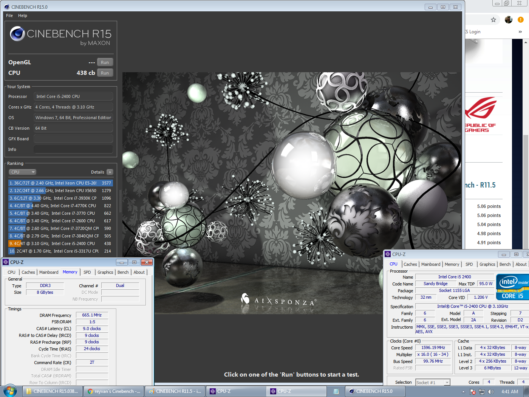Screen dimensions: 529x397
Task: Switch to SPD tab in left CPU-Z window
Action: pyautogui.click(x=87, y=272)
